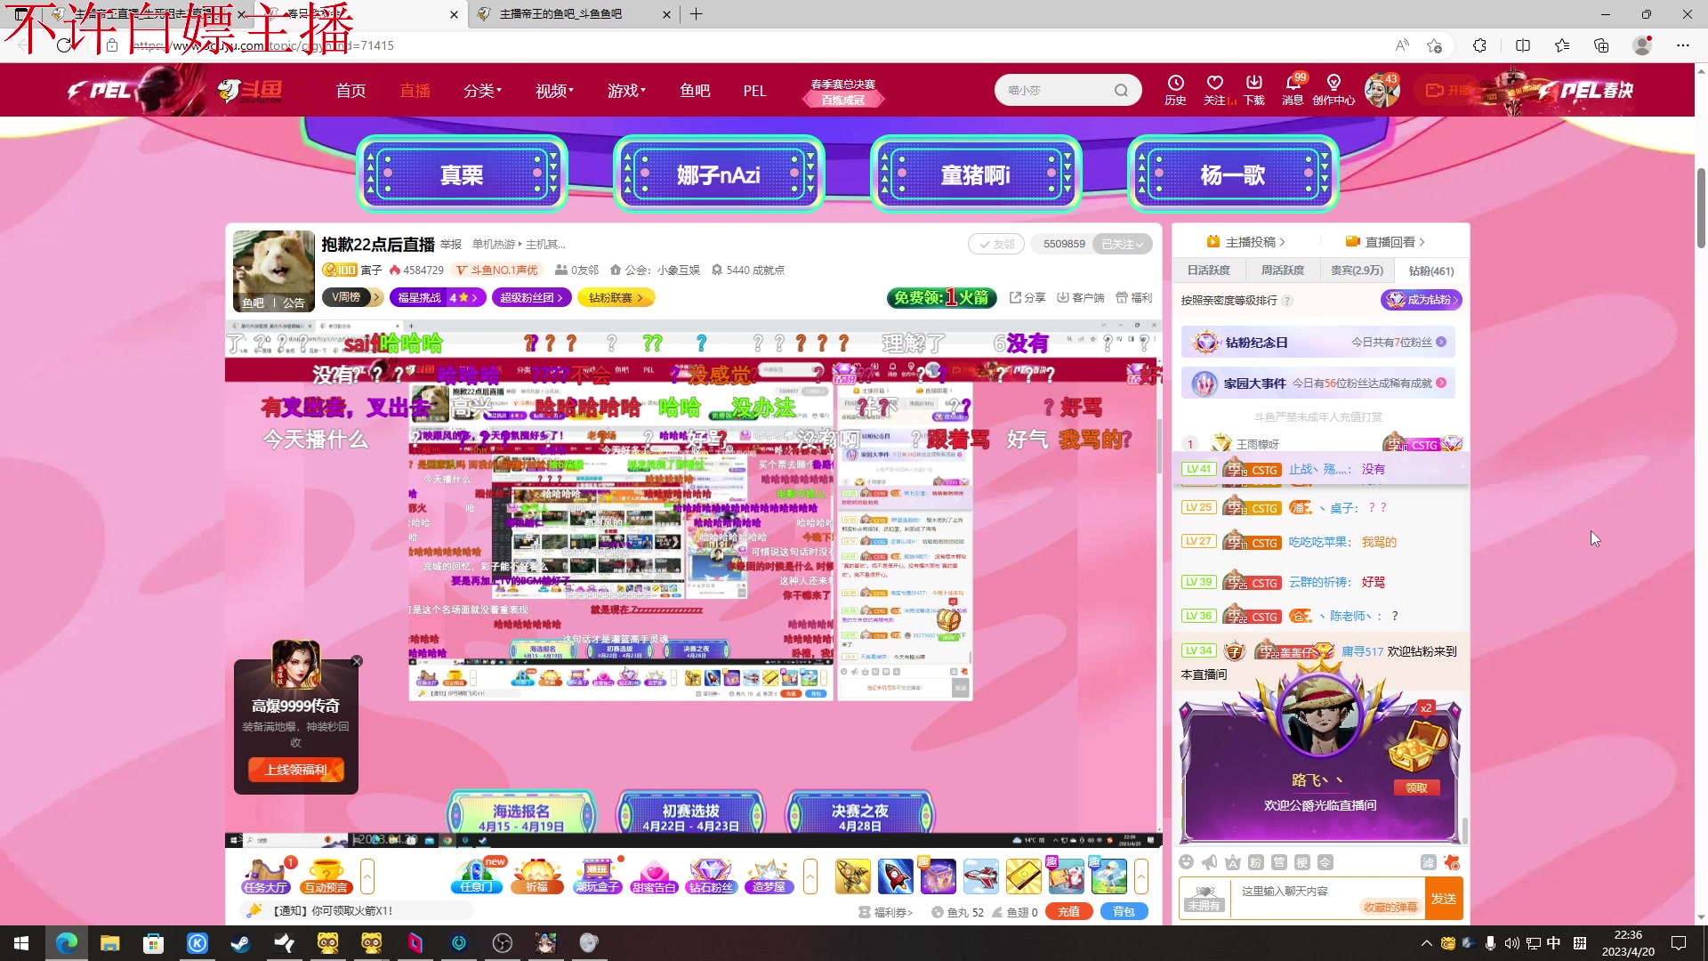Open the 创作中心 lightbulb icon
This screenshot has width=1708, height=961.
1333,90
